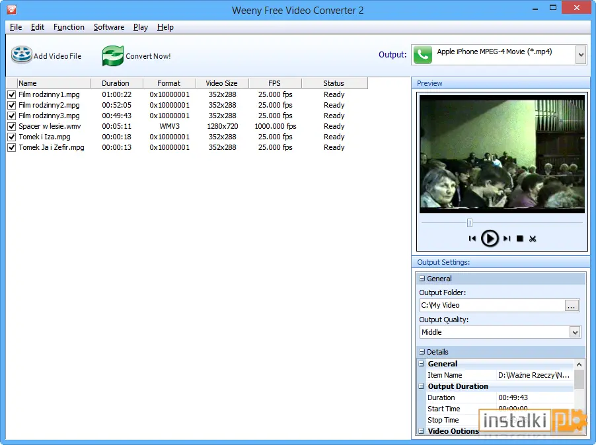596x445 pixels.
Task: Stop the preview playback
Action: click(x=519, y=238)
